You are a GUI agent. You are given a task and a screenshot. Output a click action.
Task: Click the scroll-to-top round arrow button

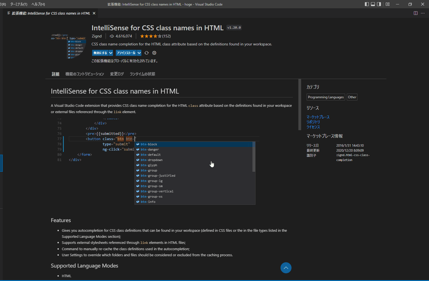click(286, 268)
